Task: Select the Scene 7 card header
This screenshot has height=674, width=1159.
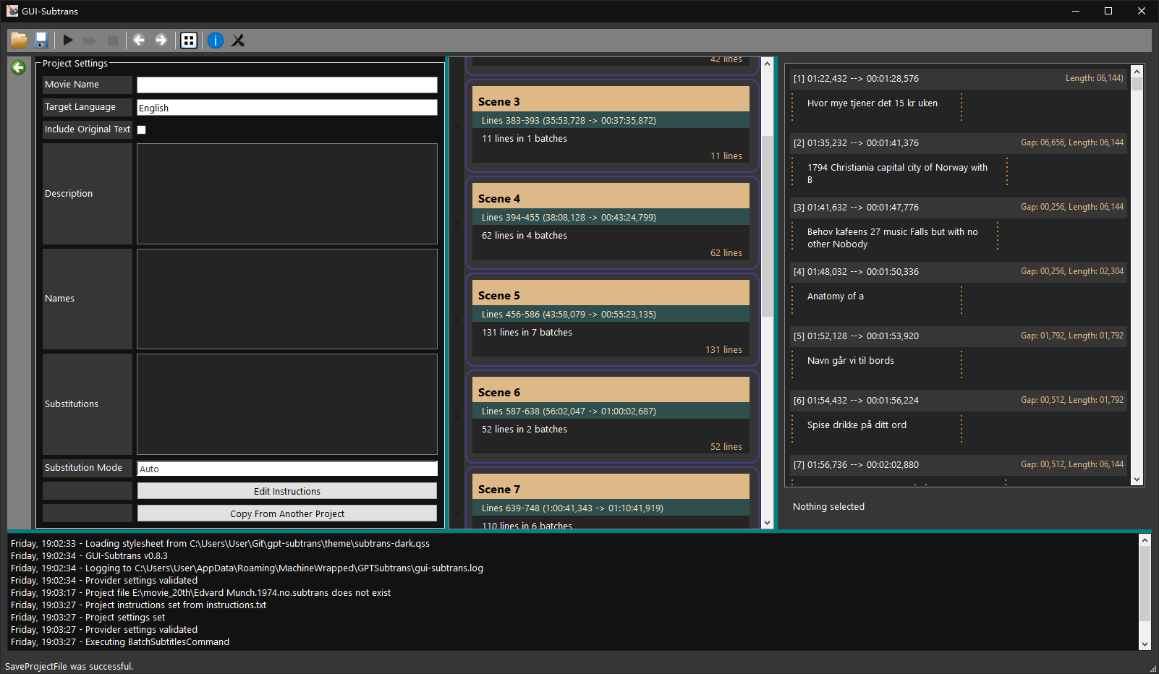Action: [611, 487]
